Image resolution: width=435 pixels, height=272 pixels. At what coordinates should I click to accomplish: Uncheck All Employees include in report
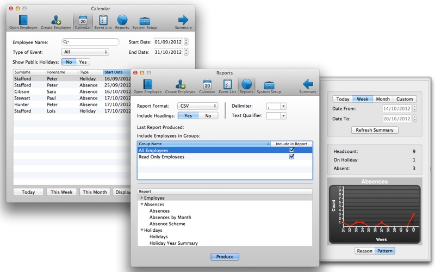(x=291, y=150)
